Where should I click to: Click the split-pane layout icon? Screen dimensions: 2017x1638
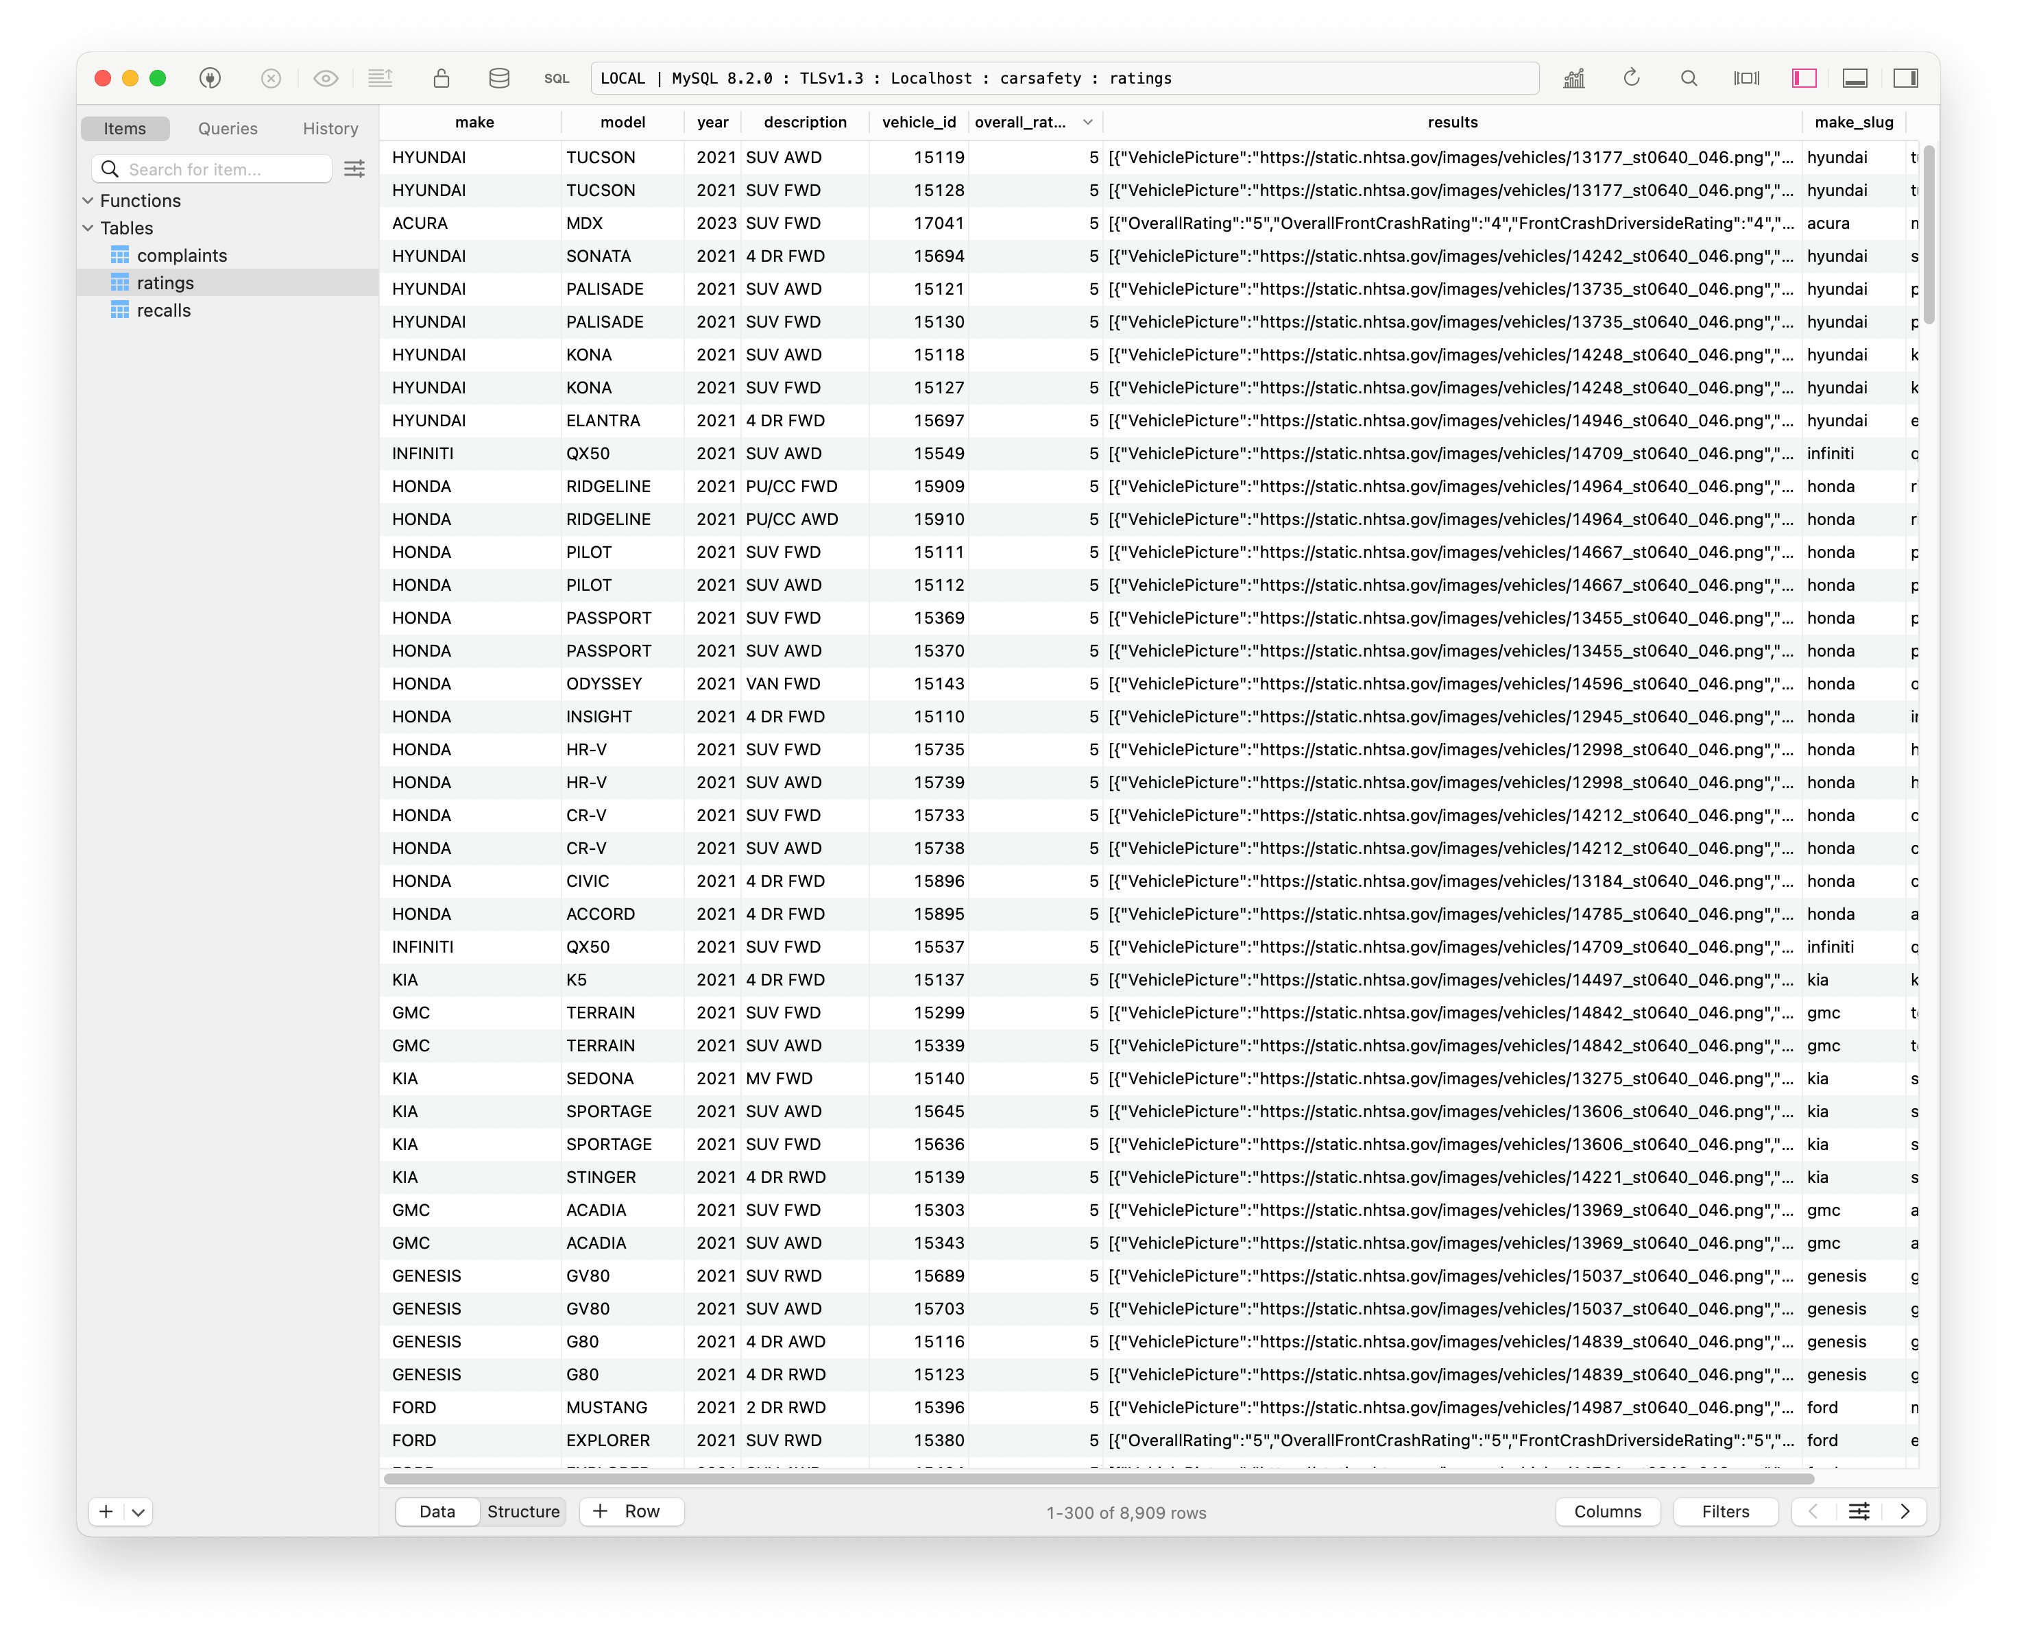pos(1746,78)
